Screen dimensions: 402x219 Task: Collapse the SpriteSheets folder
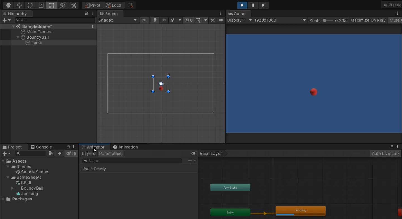point(8,178)
